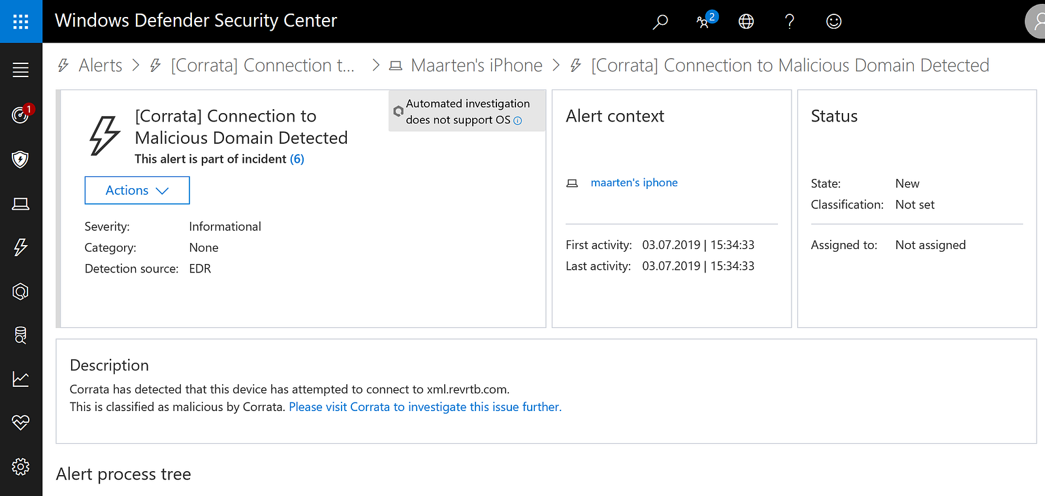Click the search magnifier icon
This screenshot has width=1045, height=496.
coord(660,22)
